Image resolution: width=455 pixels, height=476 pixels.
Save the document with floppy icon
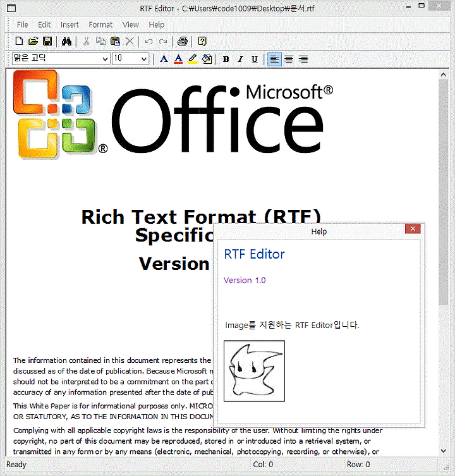point(47,41)
